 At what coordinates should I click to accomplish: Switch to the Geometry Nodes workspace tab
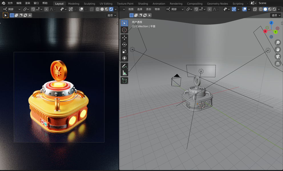click(x=218, y=4)
